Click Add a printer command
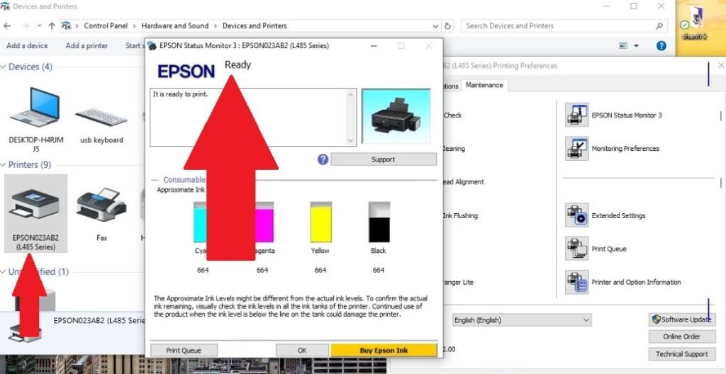The width and height of the screenshot is (726, 374). tap(86, 45)
